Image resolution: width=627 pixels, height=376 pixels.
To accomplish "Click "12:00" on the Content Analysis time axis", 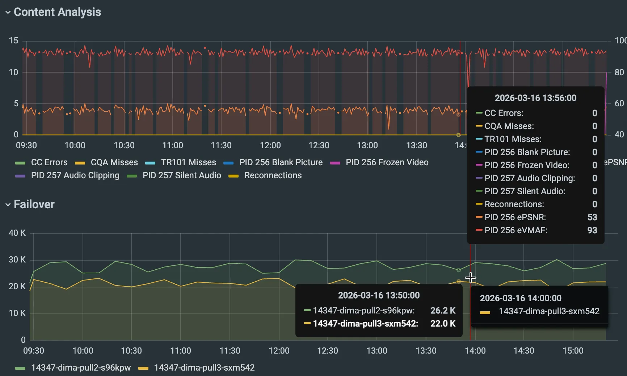I will (x=270, y=145).
